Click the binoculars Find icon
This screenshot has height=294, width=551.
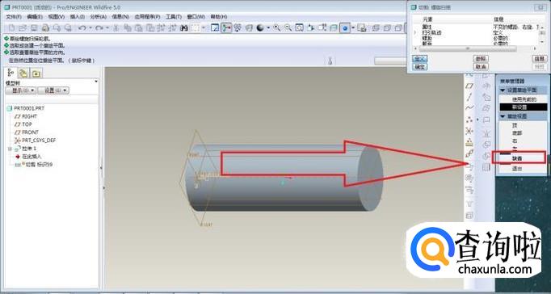[x=183, y=27]
